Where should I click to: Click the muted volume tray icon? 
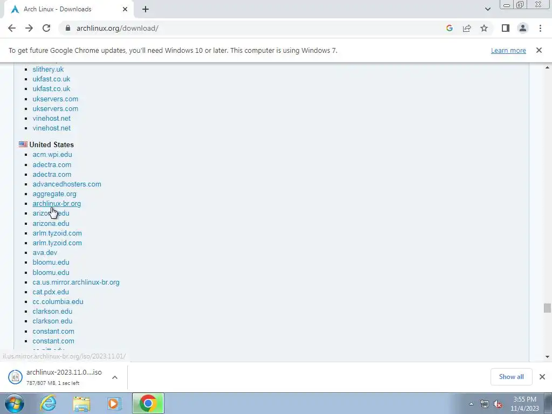point(498,404)
